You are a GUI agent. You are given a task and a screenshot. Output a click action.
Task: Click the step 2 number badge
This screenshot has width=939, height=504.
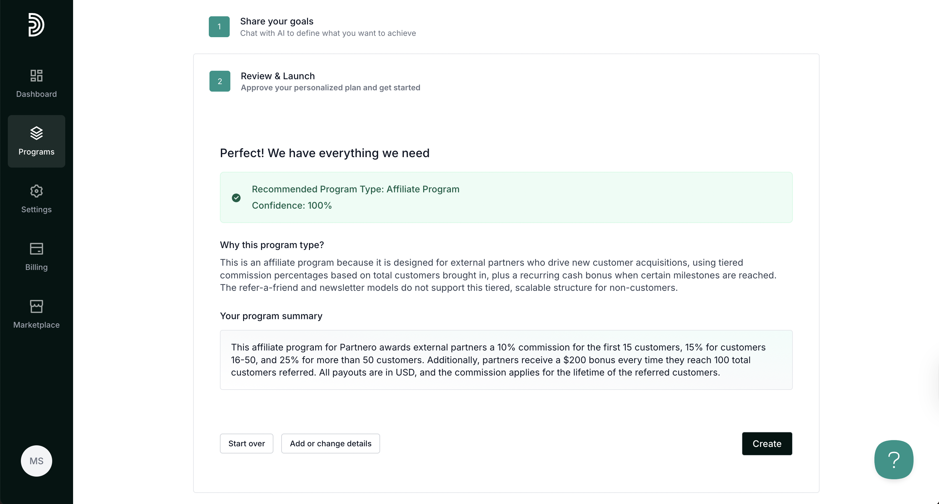[x=220, y=81]
